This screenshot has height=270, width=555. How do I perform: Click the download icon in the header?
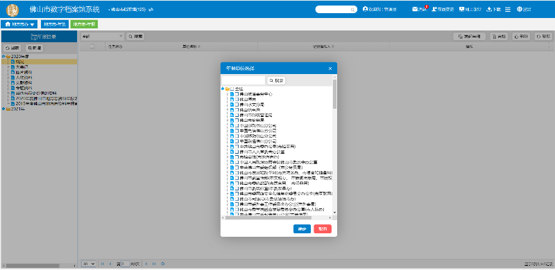tap(490, 9)
